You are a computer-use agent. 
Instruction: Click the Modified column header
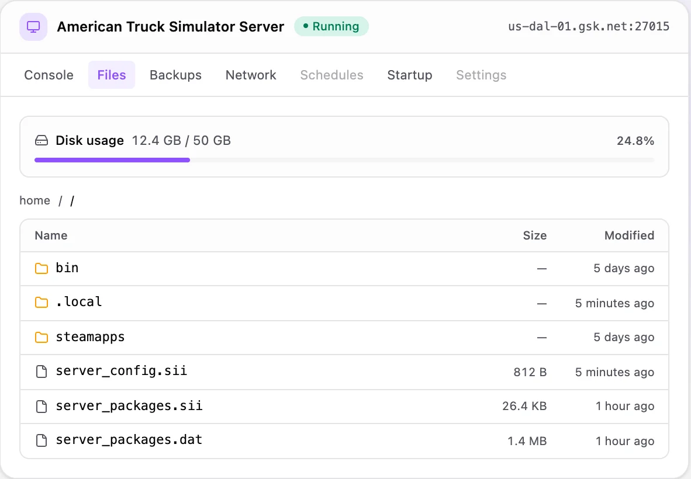tap(629, 235)
